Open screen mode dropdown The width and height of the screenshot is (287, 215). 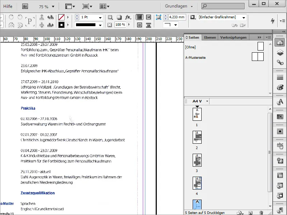tap(87, 6)
